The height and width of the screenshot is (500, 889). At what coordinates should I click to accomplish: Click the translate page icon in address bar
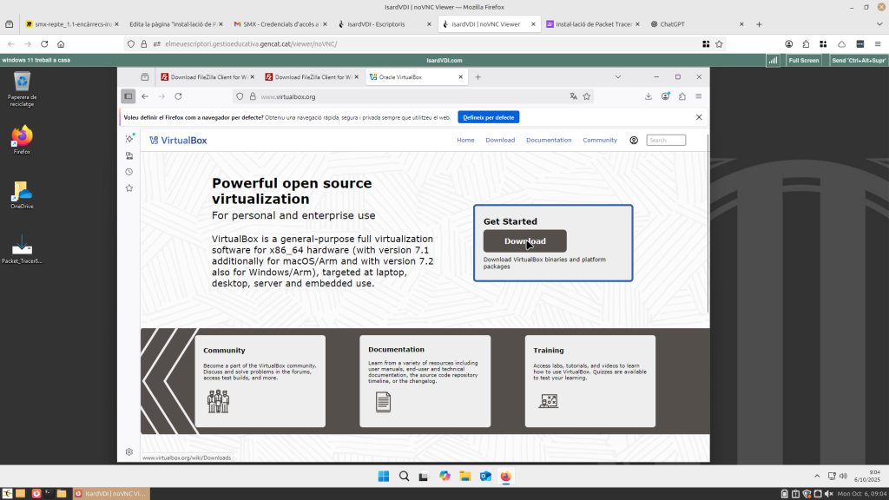(573, 96)
